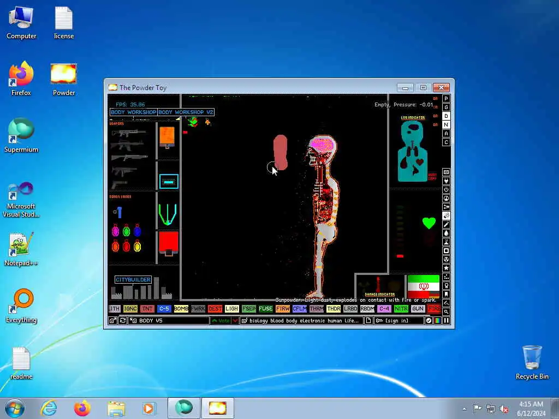Click the Everything desktop shortcut
This screenshot has height=419, width=559.
click(x=21, y=306)
